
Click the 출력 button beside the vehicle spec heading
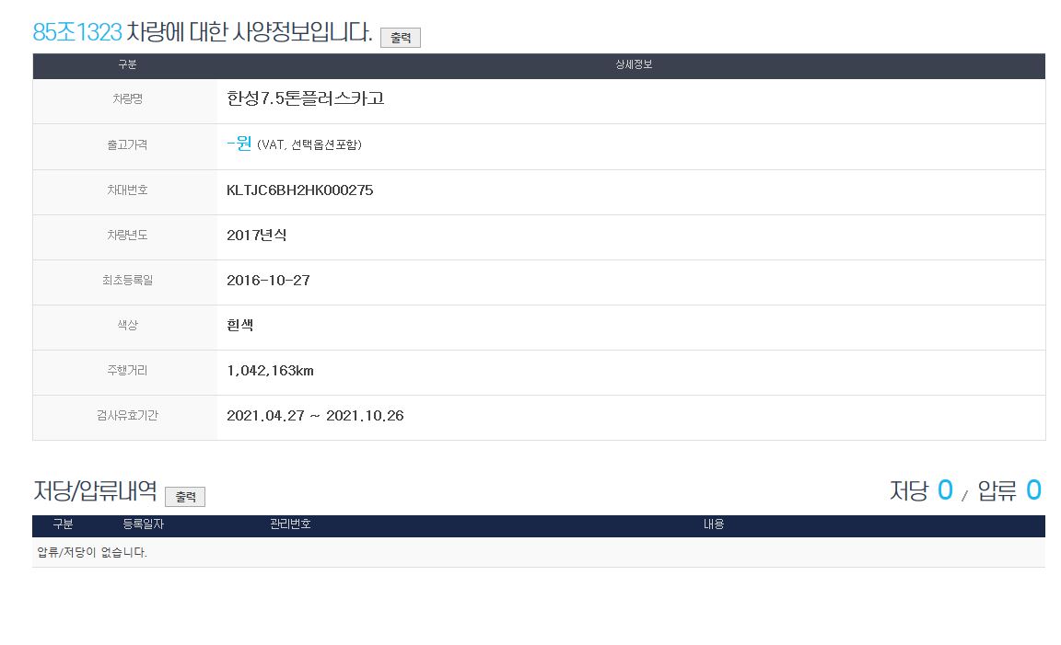(400, 38)
